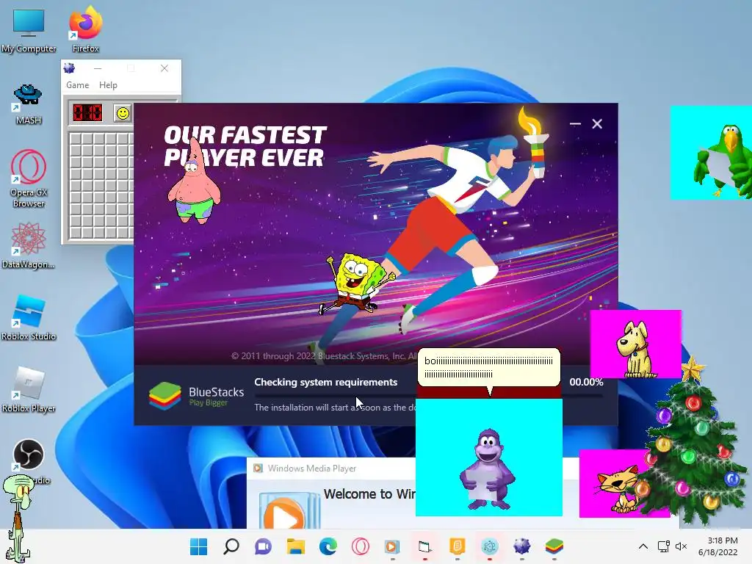The image size is (752, 564).
Task: Open the network status tray icon
Action: click(x=664, y=546)
